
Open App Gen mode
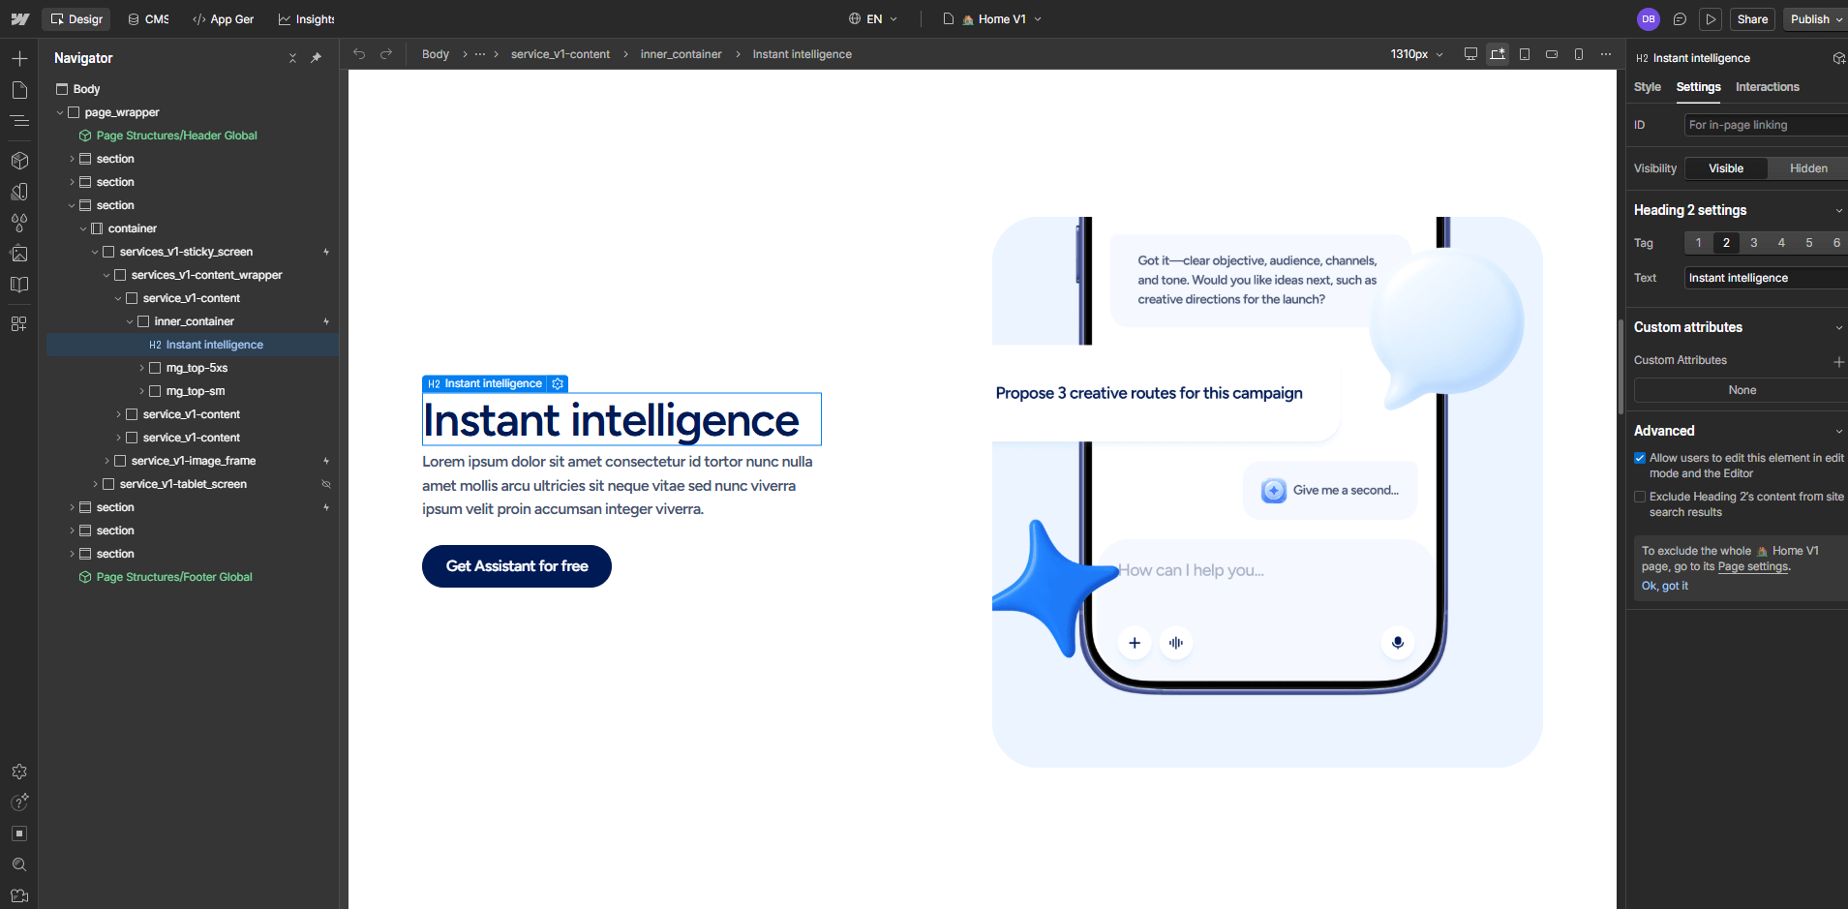[x=224, y=19]
